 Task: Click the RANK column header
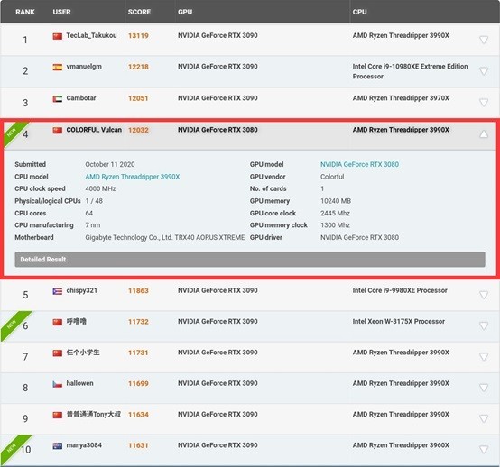25,12
